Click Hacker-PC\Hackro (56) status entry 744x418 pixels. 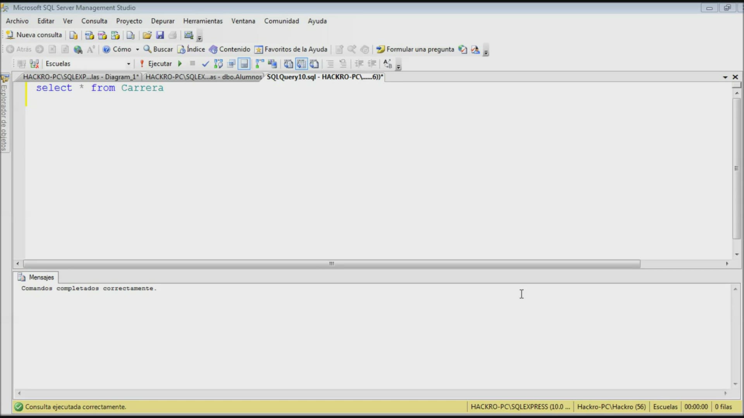point(611,407)
